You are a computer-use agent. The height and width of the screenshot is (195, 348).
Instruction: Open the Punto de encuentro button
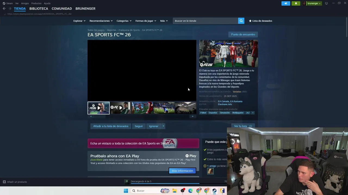[243, 34]
